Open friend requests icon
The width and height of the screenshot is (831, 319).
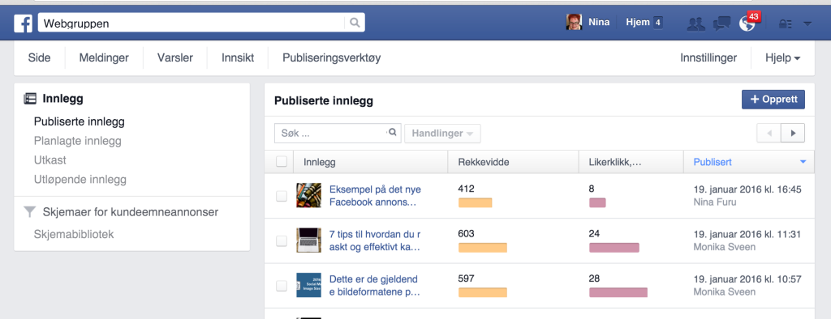point(695,23)
